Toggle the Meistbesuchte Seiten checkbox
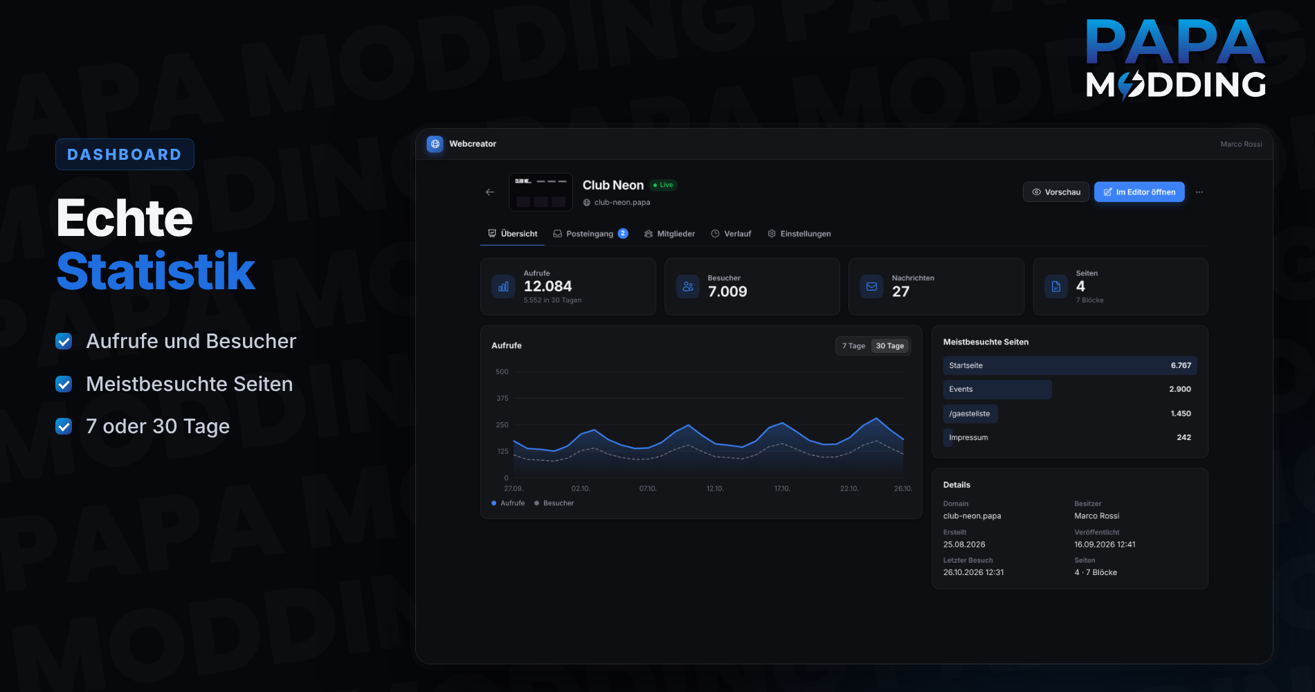This screenshot has height=692, width=1315. [x=64, y=384]
